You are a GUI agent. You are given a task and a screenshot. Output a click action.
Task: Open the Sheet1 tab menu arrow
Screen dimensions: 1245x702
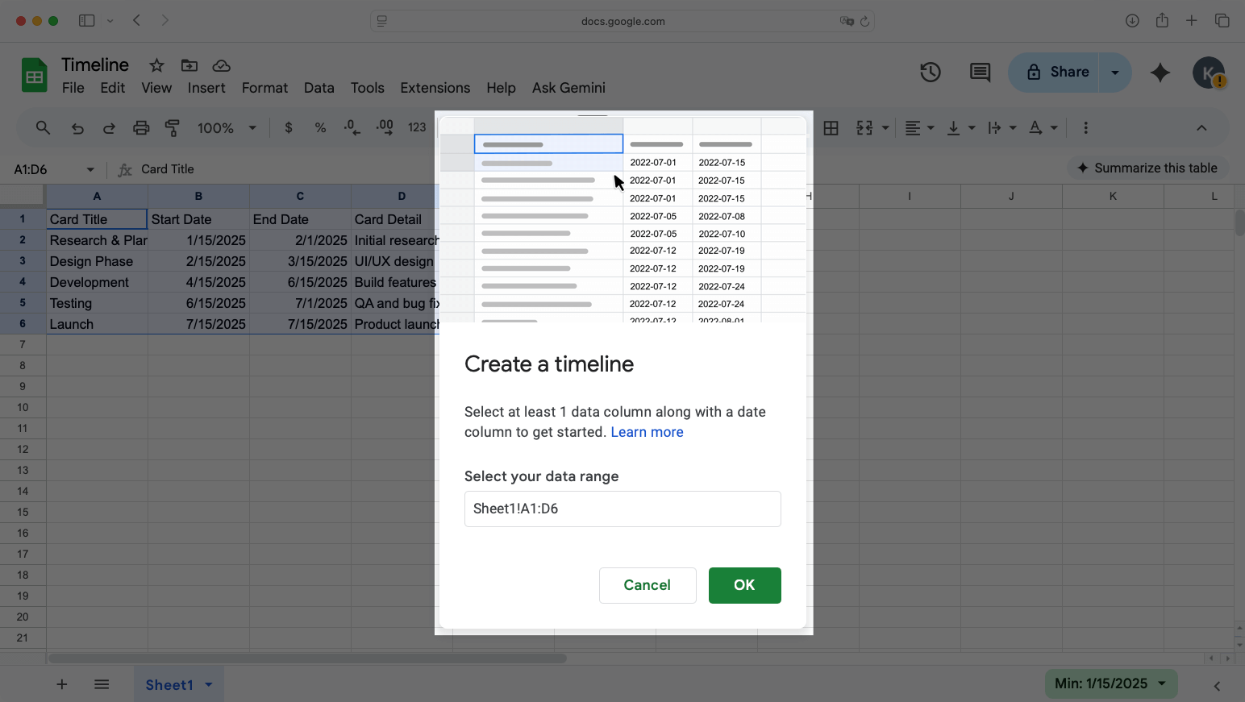[x=209, y=684]
